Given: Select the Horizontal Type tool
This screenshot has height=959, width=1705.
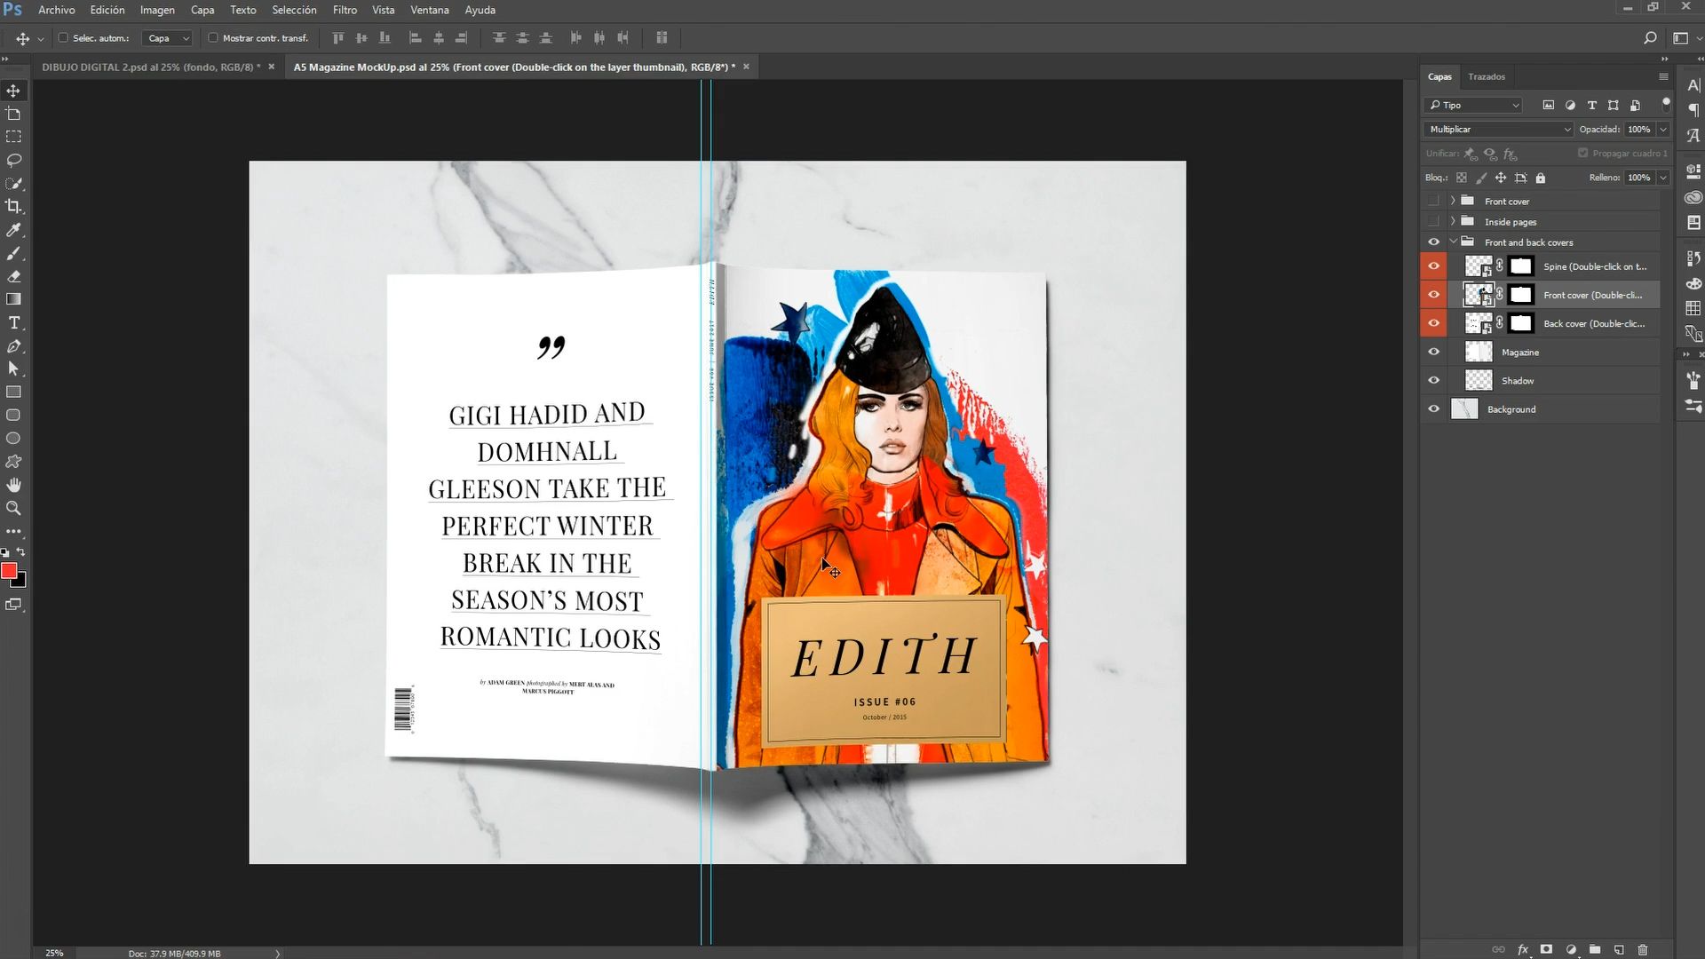Looking at the screenshot, I should tap(13, 322).
